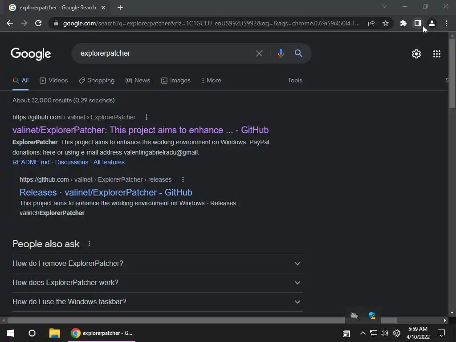This screenshot has width=456, height=342.
Task: Open the Windows Start menu
Action: pos(11,333)
